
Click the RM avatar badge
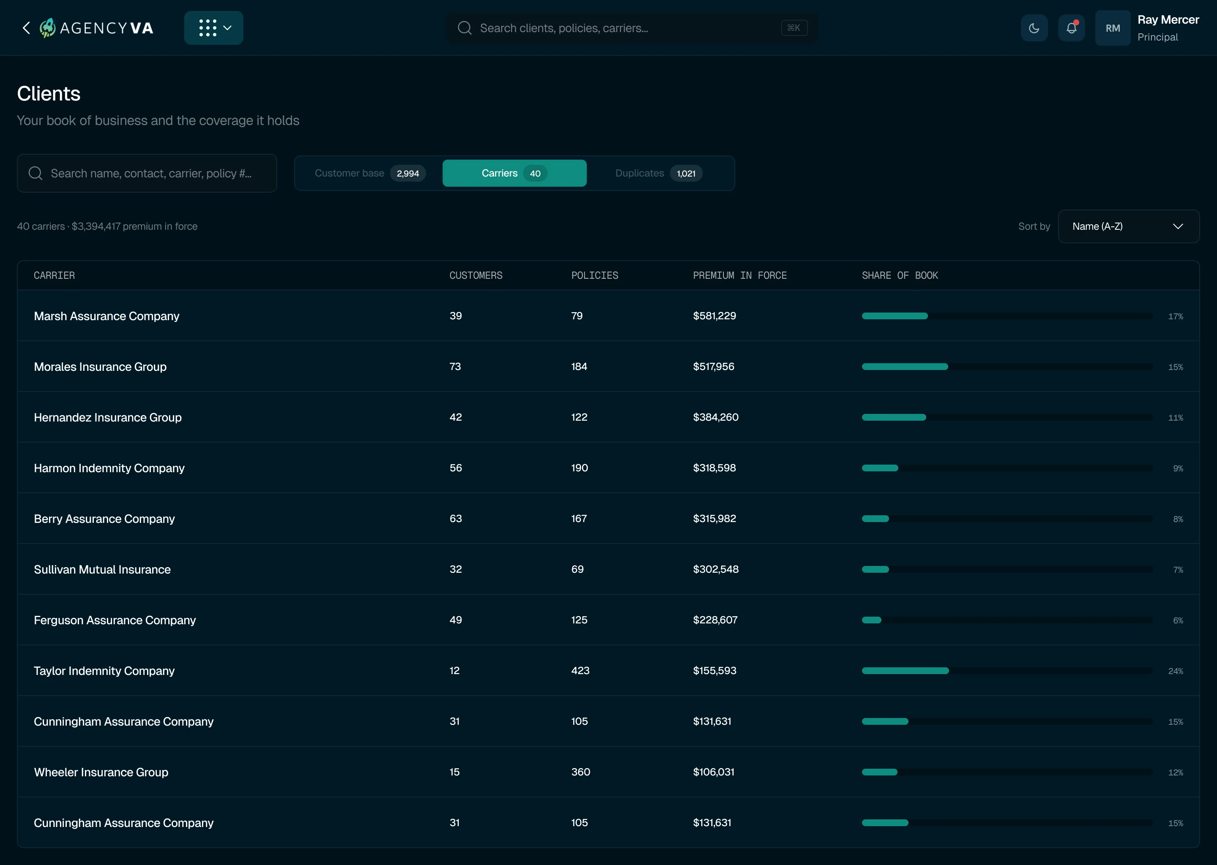point(1113,28)
